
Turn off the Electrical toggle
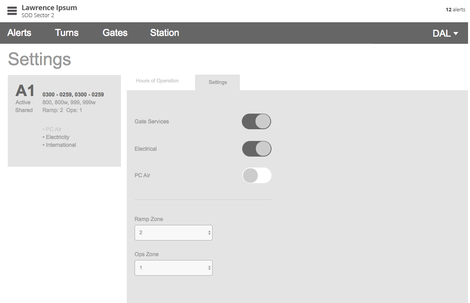pyautogui.click(x=256, y=149)
